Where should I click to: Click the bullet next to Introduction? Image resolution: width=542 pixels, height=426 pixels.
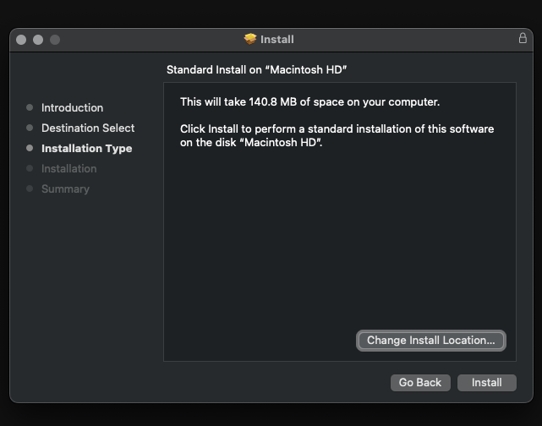coord(30,107)
